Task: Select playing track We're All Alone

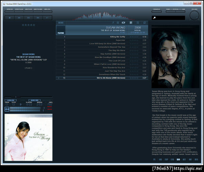Action: tap(102, 78)
